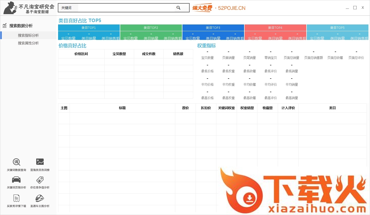The width and height of the screenshot is (370, 215).
Task: Open 关键词页销分析 car icon
Action: [x=16, y=179]
